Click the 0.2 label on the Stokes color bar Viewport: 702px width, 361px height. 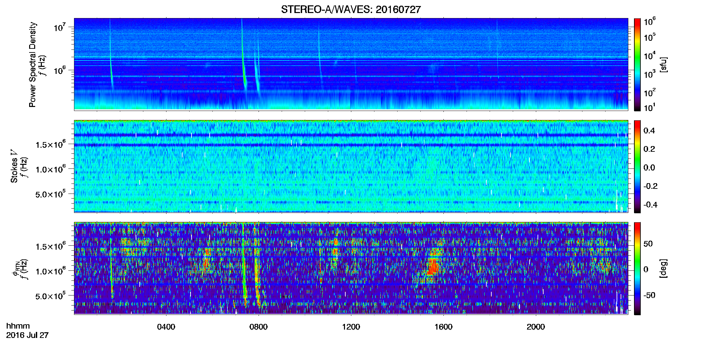pos(649,149)
